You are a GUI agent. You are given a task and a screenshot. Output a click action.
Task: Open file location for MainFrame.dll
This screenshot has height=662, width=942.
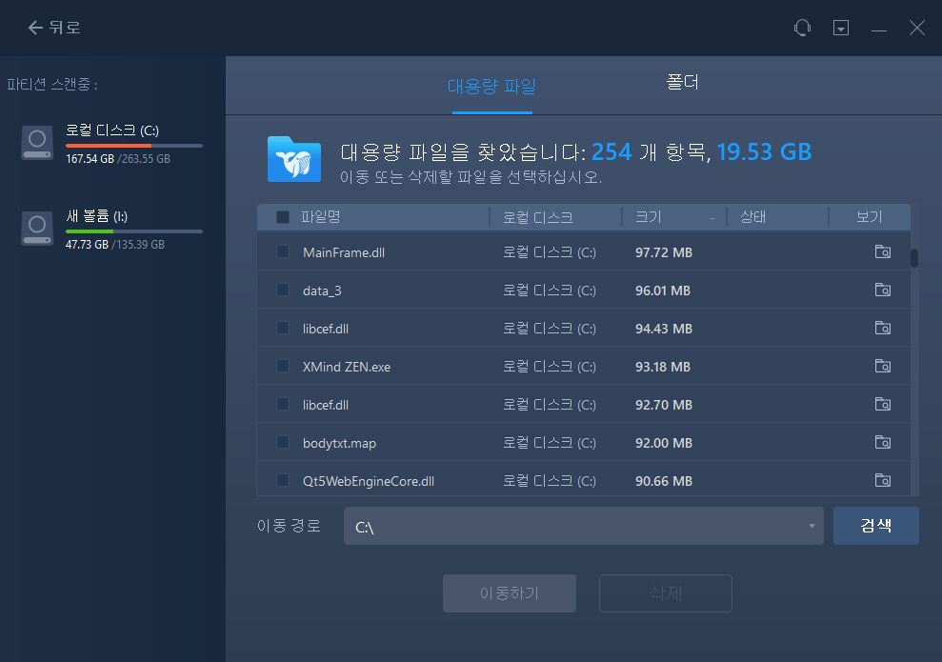tap(883, 251)
